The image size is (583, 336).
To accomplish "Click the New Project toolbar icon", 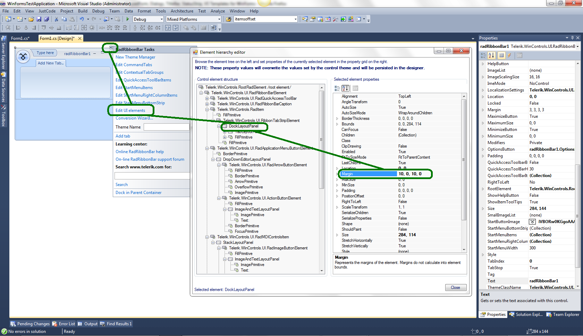I will click(8, 19).
